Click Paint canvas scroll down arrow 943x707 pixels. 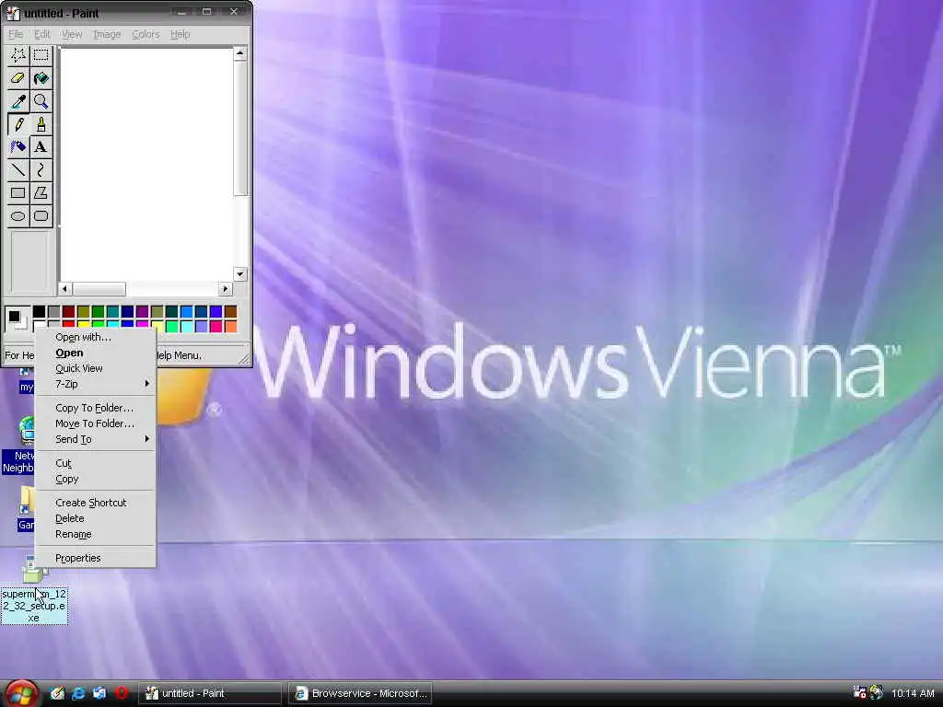240,274
